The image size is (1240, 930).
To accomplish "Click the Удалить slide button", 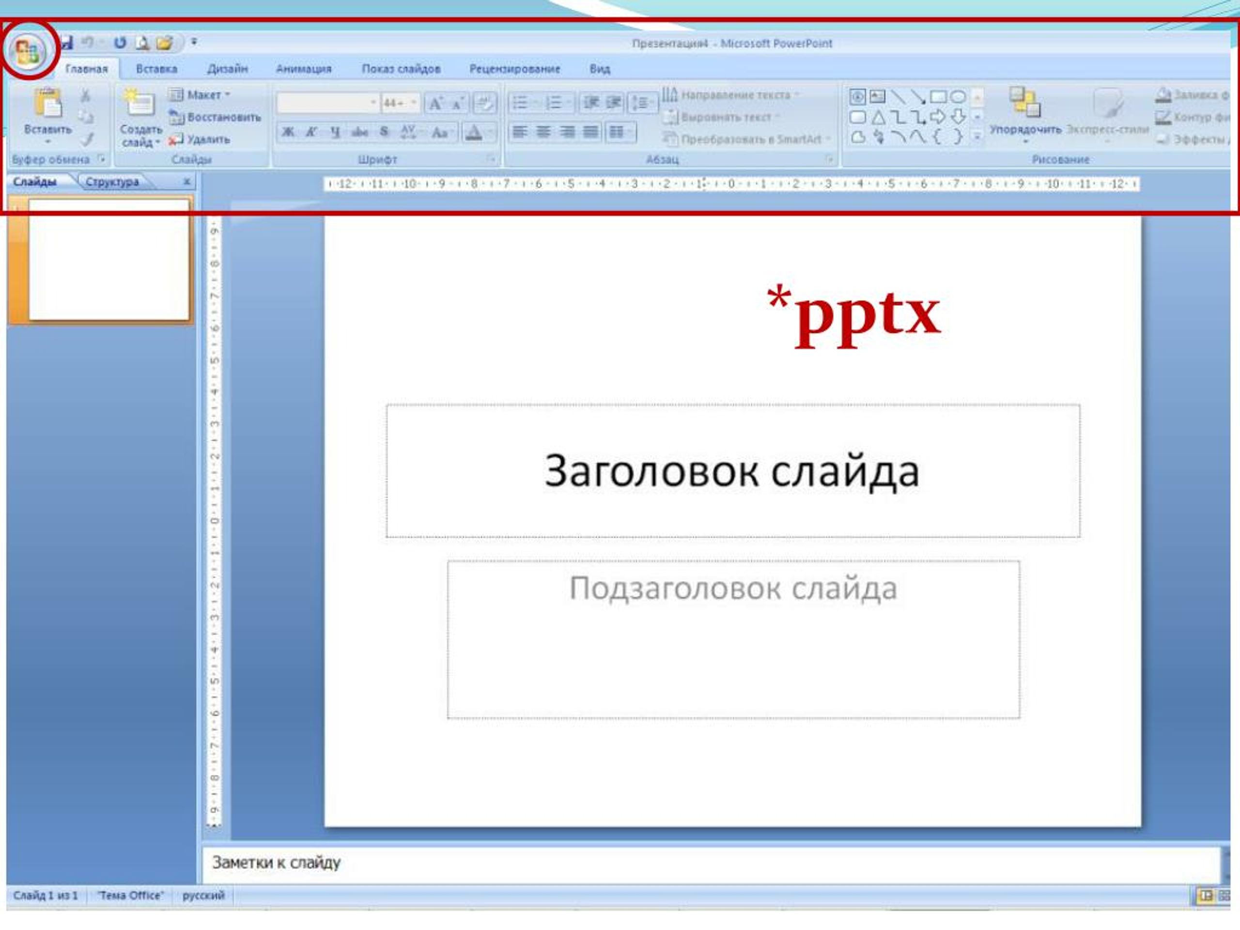I will click(x=200, y=139).
